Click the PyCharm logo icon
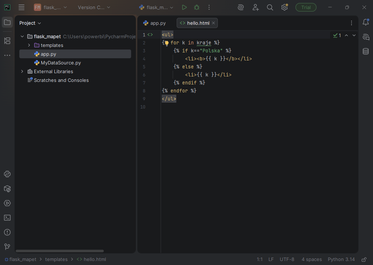Image resolution: width=373 pixels, height=265 pixels. tap(7, 7)
